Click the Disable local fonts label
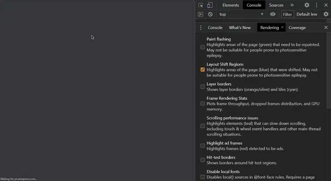The width and height of the screenshot is (331, 181). point(223,171)
